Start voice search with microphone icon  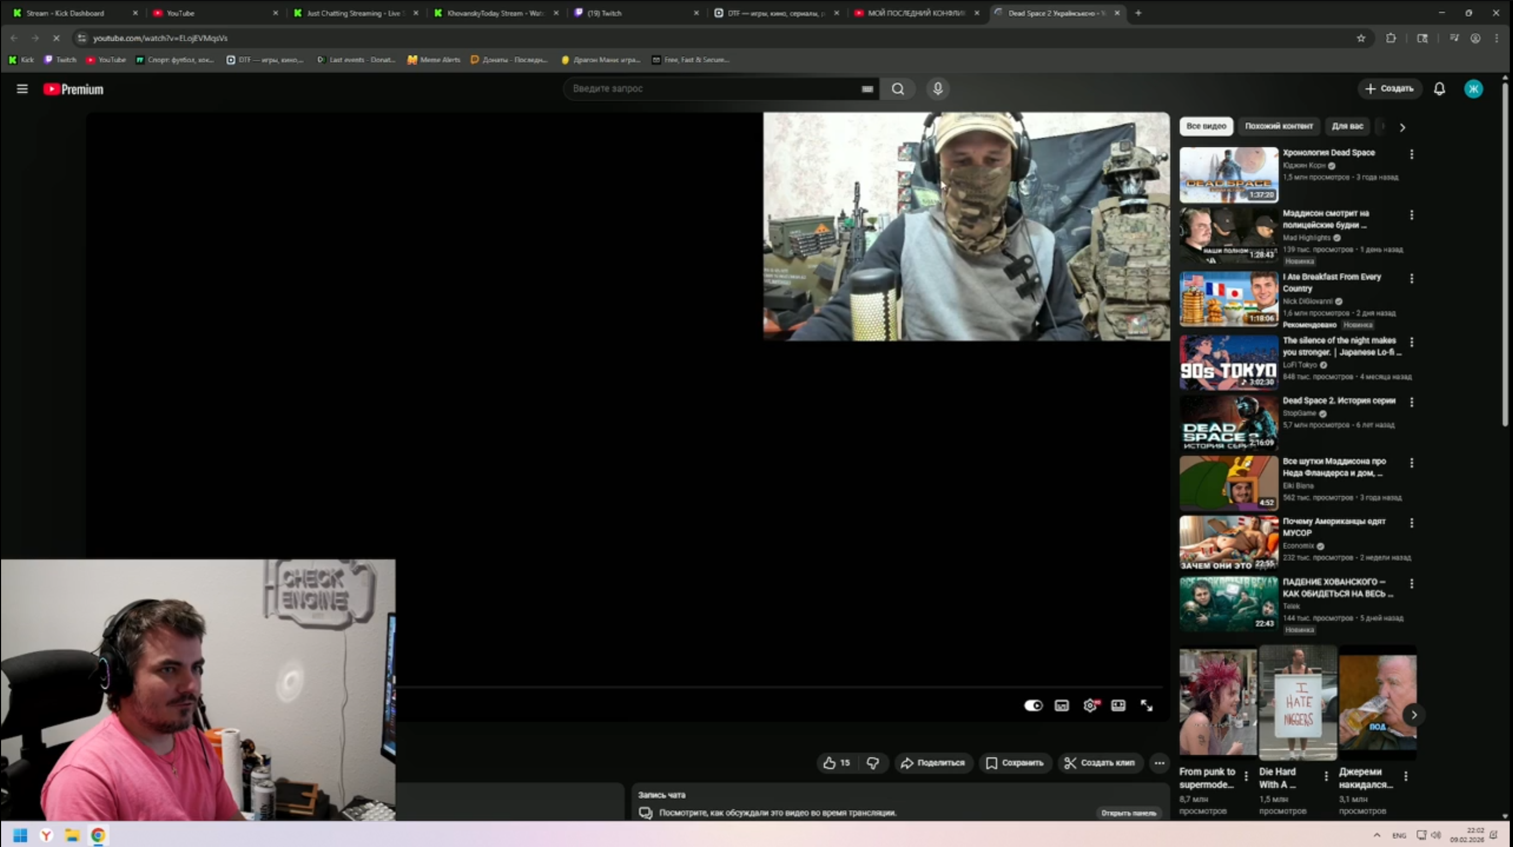point(938,89)
